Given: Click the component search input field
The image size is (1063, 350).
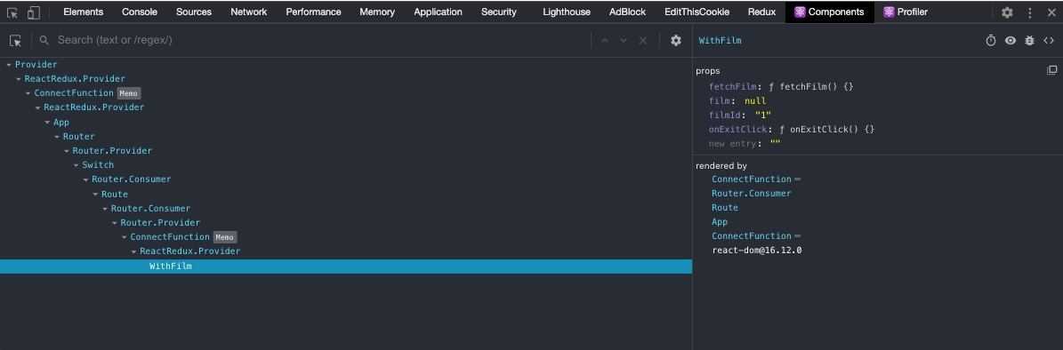Looking at the screenshot, I should [318, 41].
